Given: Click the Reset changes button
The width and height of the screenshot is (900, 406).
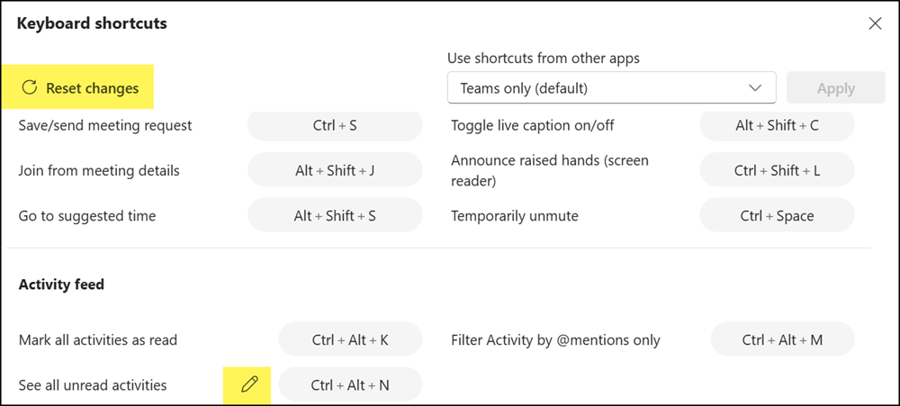Looking at the screenshot, I should (x=77, y=87).
